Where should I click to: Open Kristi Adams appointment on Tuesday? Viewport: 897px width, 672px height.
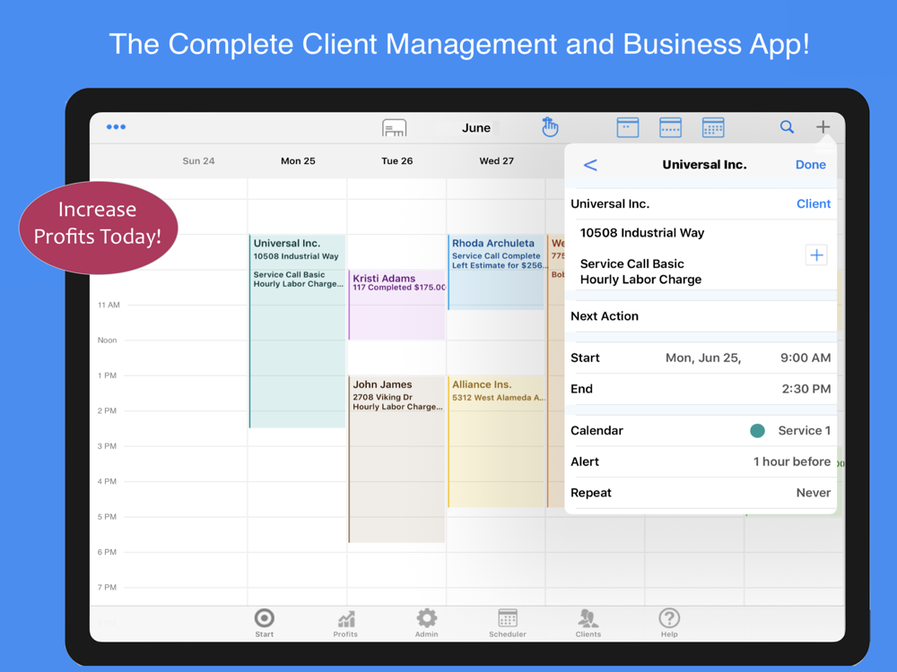(397, 305)
